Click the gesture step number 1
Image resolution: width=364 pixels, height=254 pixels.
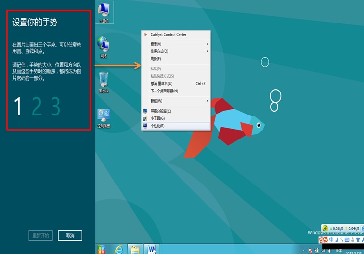point(18,106)
